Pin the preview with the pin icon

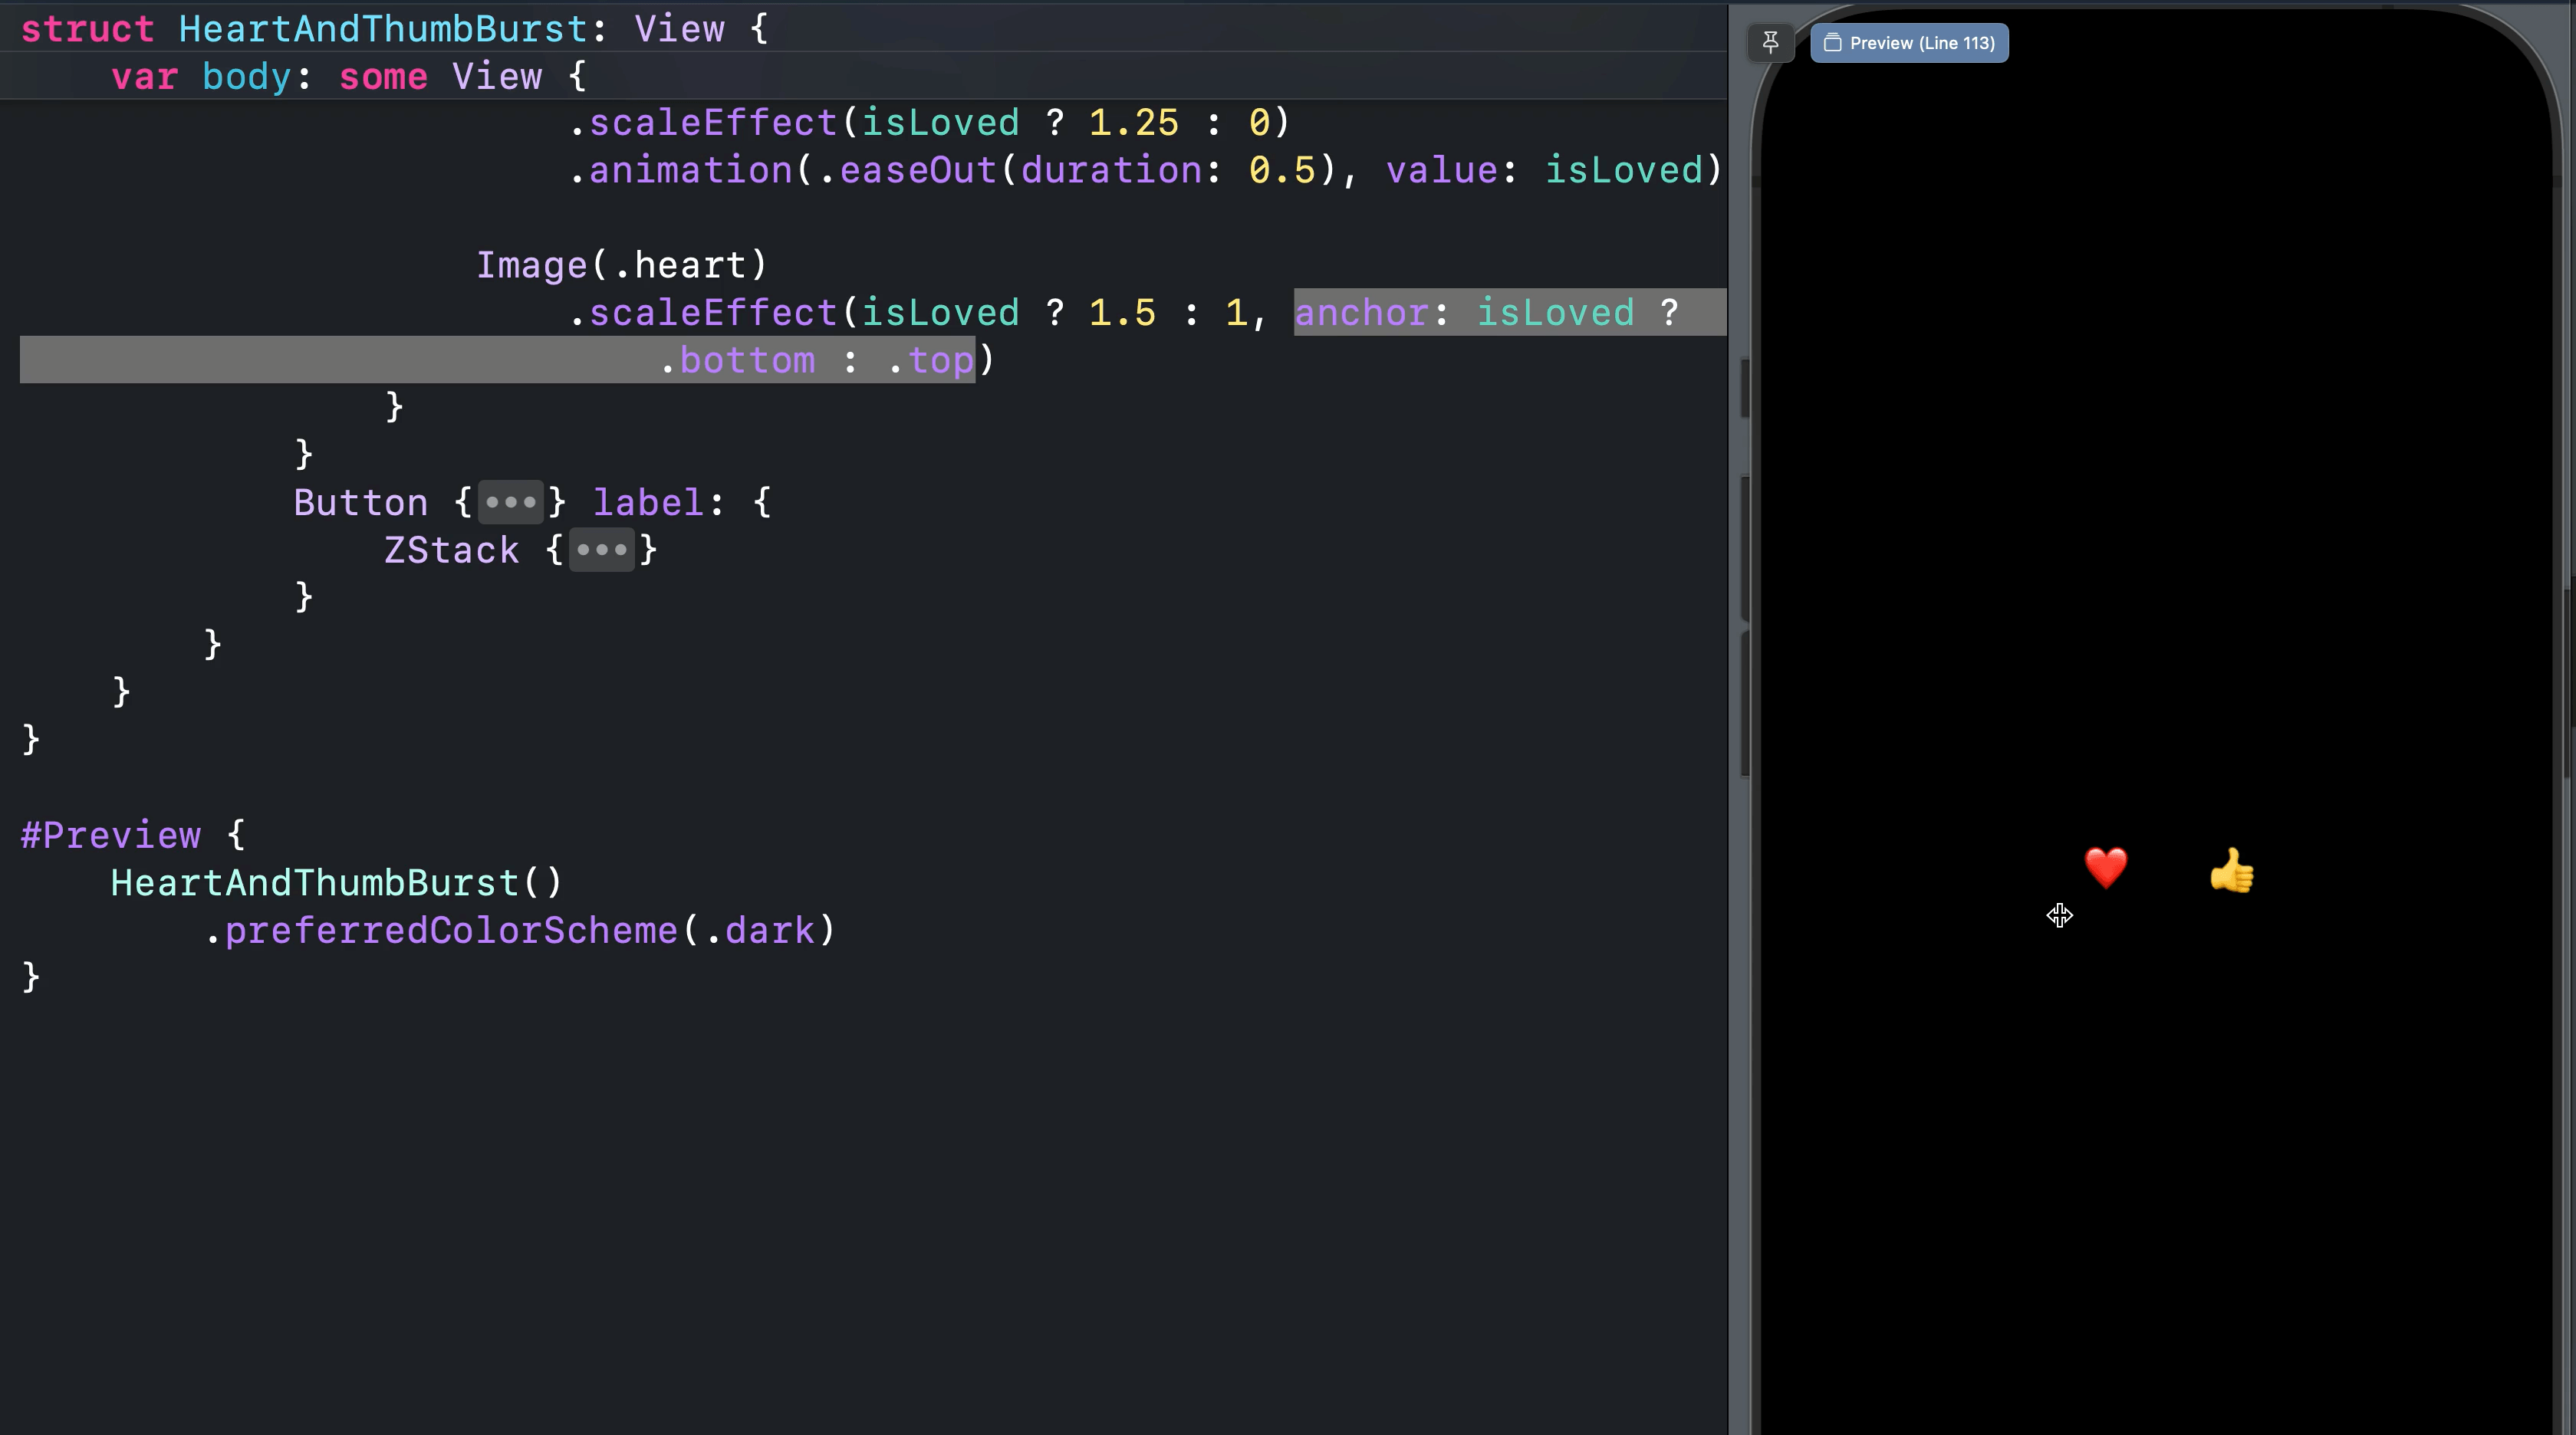[x=1769, y=43]
